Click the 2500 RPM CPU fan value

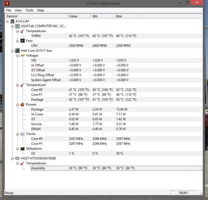click(x=76, y=46)
